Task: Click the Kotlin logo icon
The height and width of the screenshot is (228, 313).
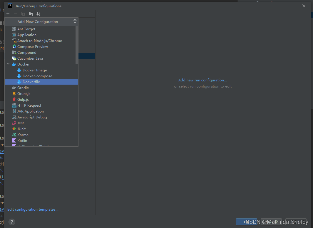Action: [x=14, y=141]
